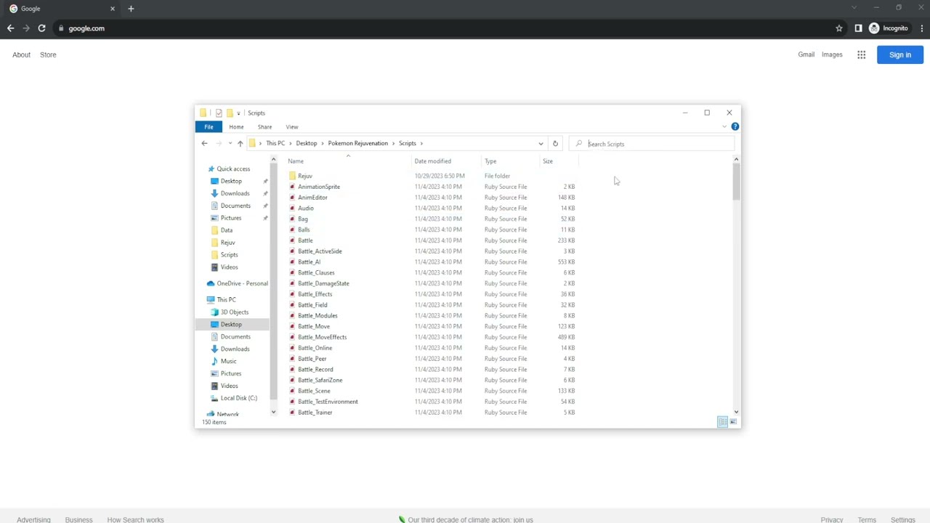Click the file list vertical scrollbar
The image size is (930, 523).
(736, 182)
